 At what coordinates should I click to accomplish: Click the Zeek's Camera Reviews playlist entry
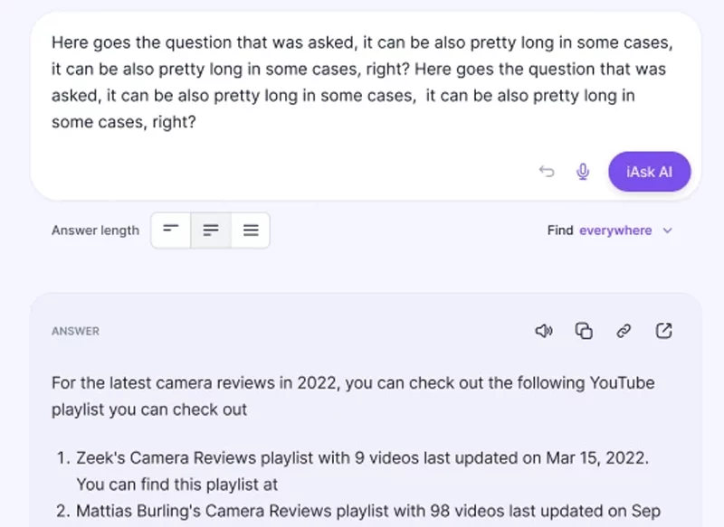coord(362,459)
